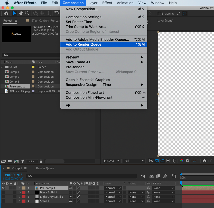The image size is (214, 208).
Task: Take snapshot with camera icon
Action: click(204, 161)
